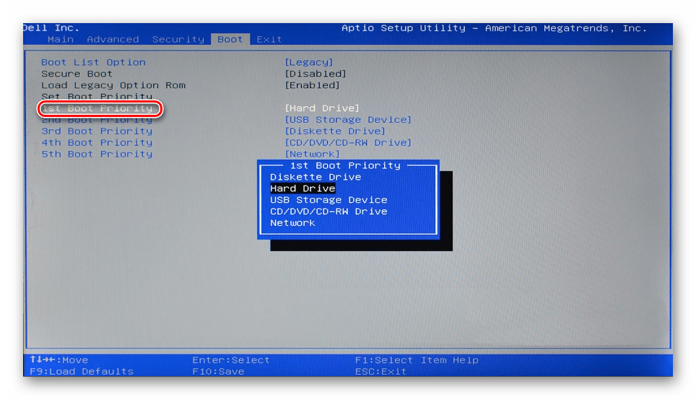Select the Boot tab
The height and width of the screenshot is (400, 696).
pos(230,39)
